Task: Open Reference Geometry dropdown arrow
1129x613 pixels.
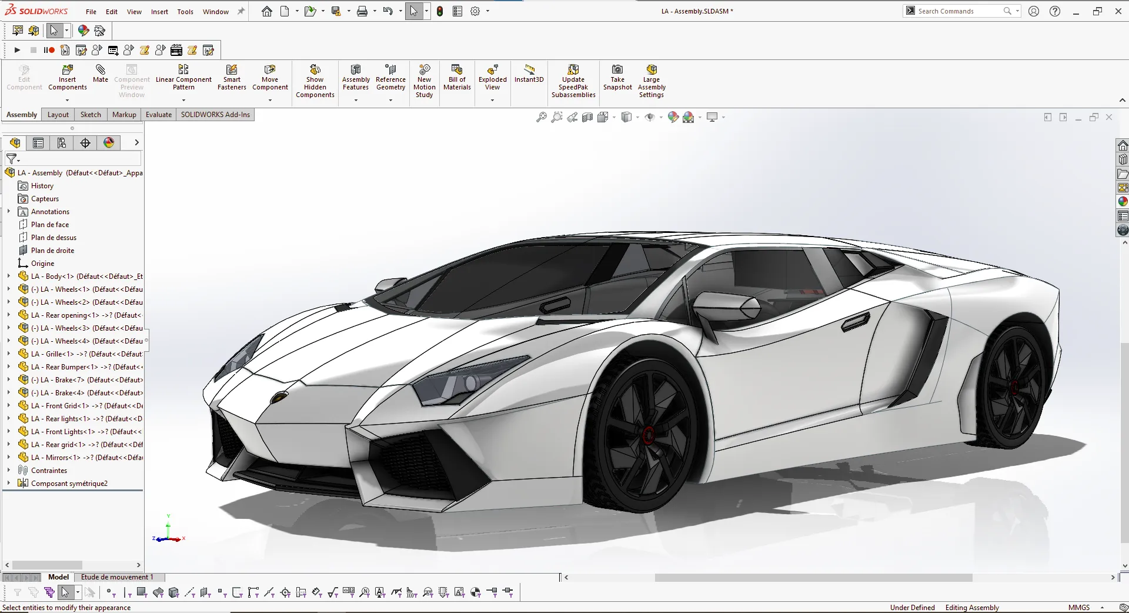Action: 390,100
